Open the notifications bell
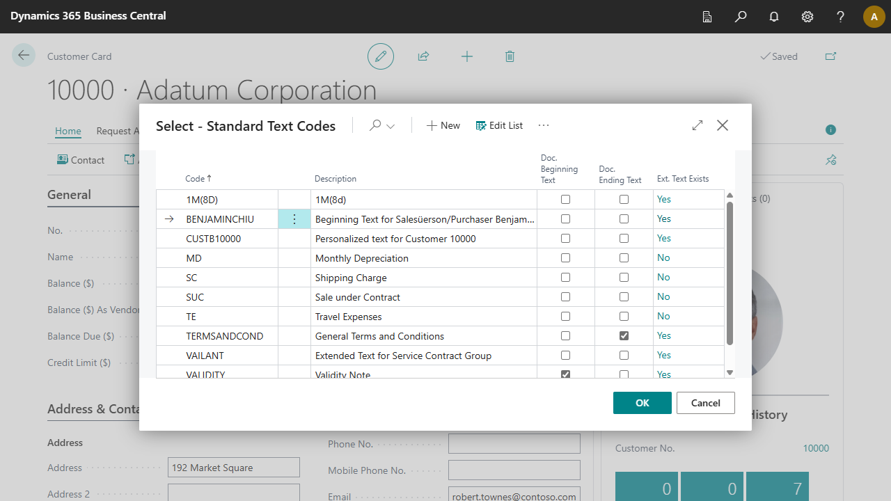The width and height of the screenshot is (891, 501). tap(774, 17)
